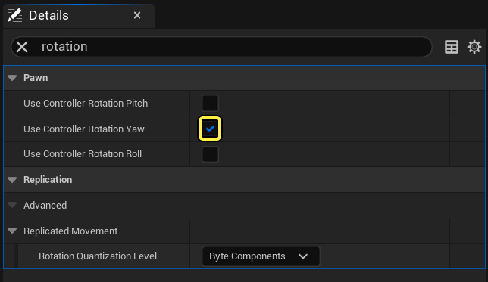Uncheck Use Controller Rotation Yaw
488x282 pixels.
pyautogui.click(x=210, y=129)
